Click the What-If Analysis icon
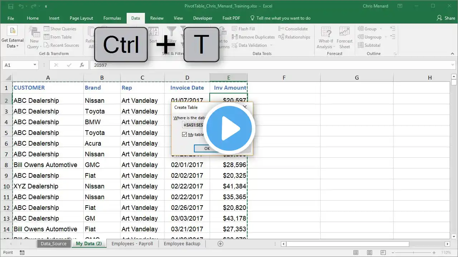 pyautogui.click(x=326, y=37)
